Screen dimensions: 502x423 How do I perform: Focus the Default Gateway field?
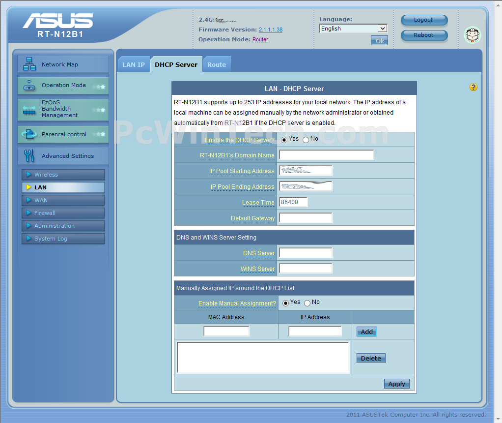[306, 218]
